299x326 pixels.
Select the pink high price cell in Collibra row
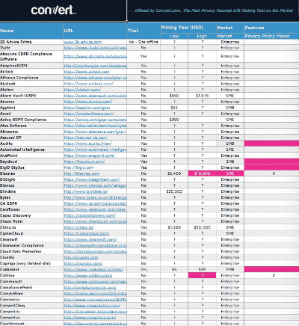(x=202, y=275)
